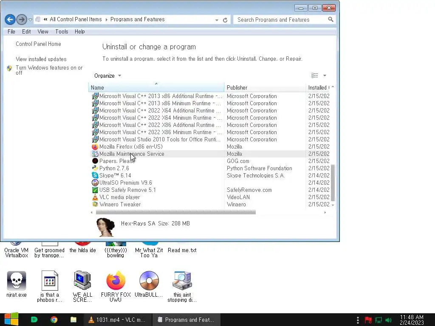Sort by the Name column header

(x=156, y=87)
